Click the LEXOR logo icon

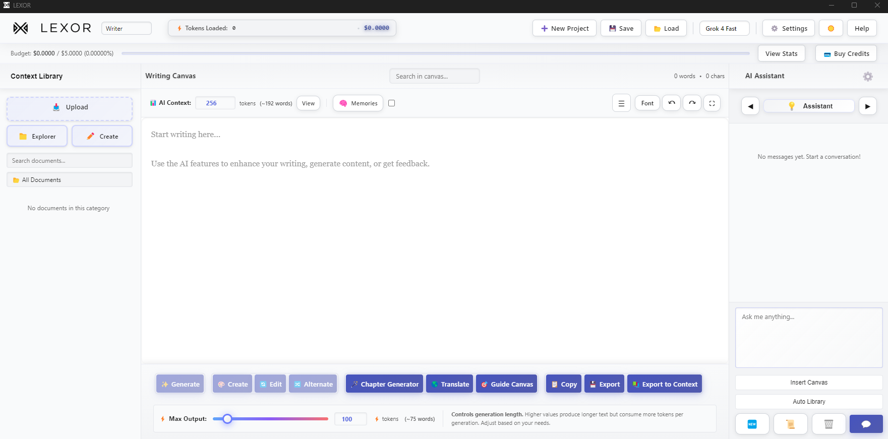point(21,28)
